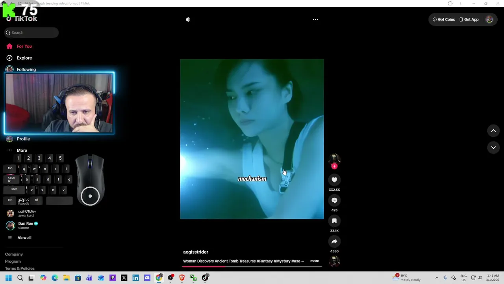Open the profile avatar in the top right

[489, 19]
